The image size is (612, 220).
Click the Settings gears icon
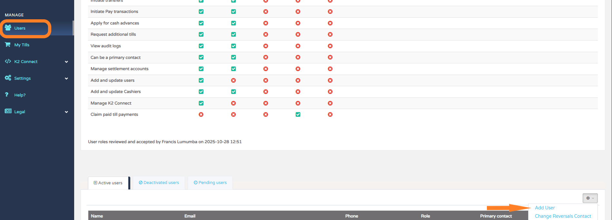click(x=8, y=78)
